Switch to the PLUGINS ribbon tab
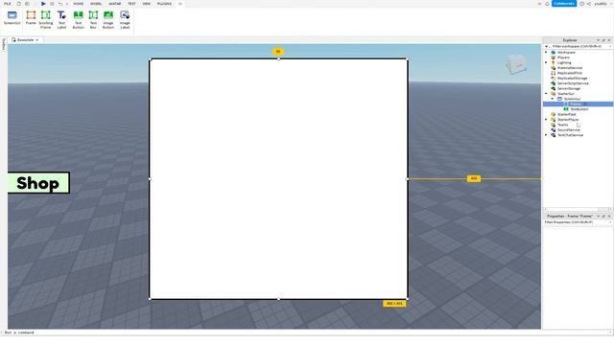This screenshot has width=614, height=345. click(x=164, y=4)
